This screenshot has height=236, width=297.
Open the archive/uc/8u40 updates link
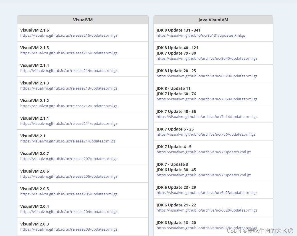coord(207,59)
